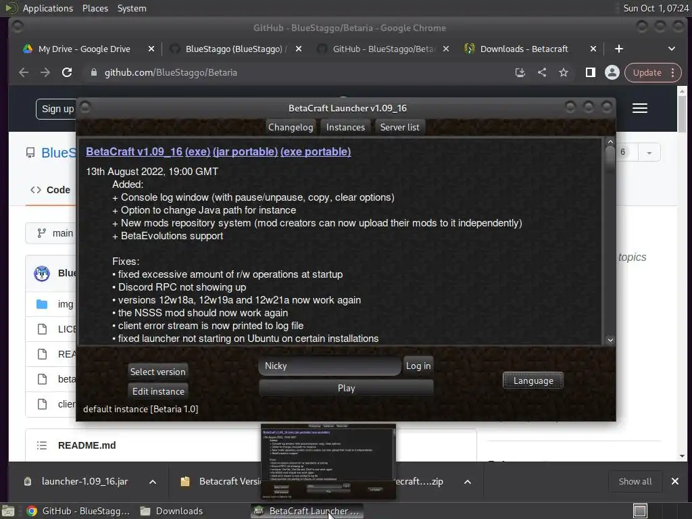Click the Play button in launcher

click(x=346, y=388)
